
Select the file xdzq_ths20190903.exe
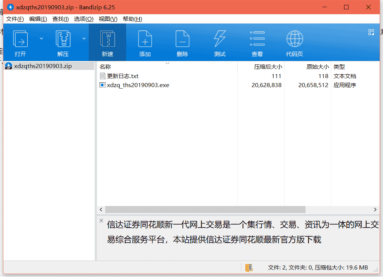click(138, 85)
